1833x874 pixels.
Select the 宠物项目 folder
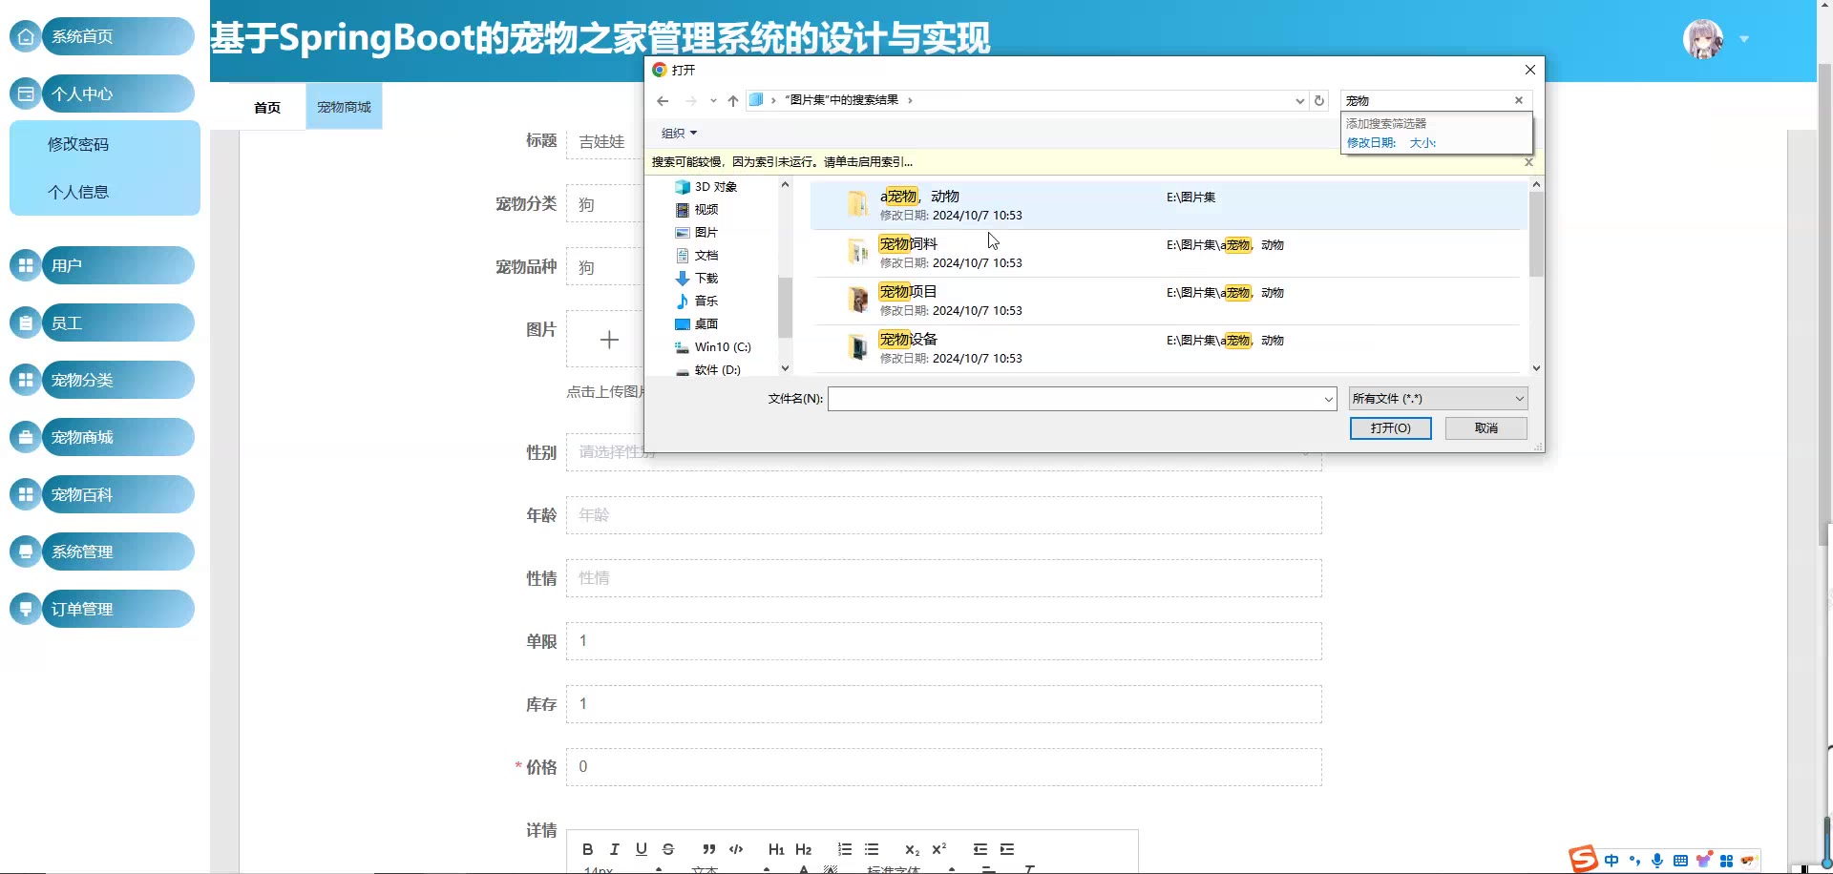[1168, 301]
